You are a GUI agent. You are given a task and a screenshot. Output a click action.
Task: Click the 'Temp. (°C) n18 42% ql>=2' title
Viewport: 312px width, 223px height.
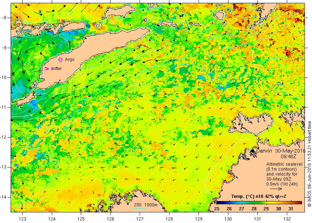click(259, 196)
